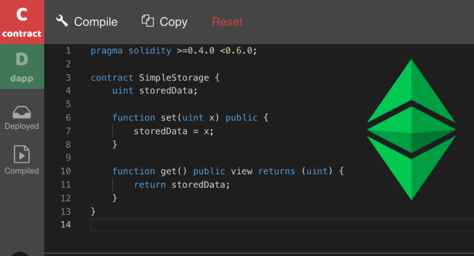Viewport: 474px width, 256px height.
Task: Click the set function definition line
Action: tap(190, 117)
